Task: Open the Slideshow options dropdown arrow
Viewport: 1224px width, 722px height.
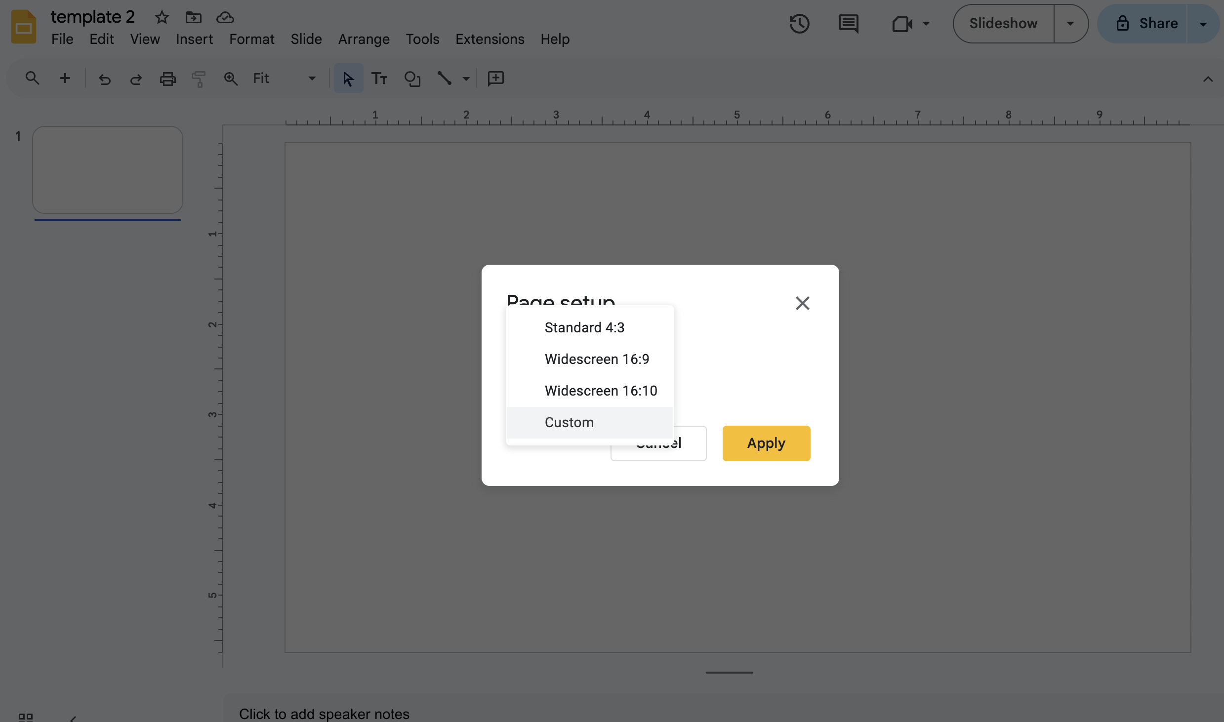Action: (1070, 24)
